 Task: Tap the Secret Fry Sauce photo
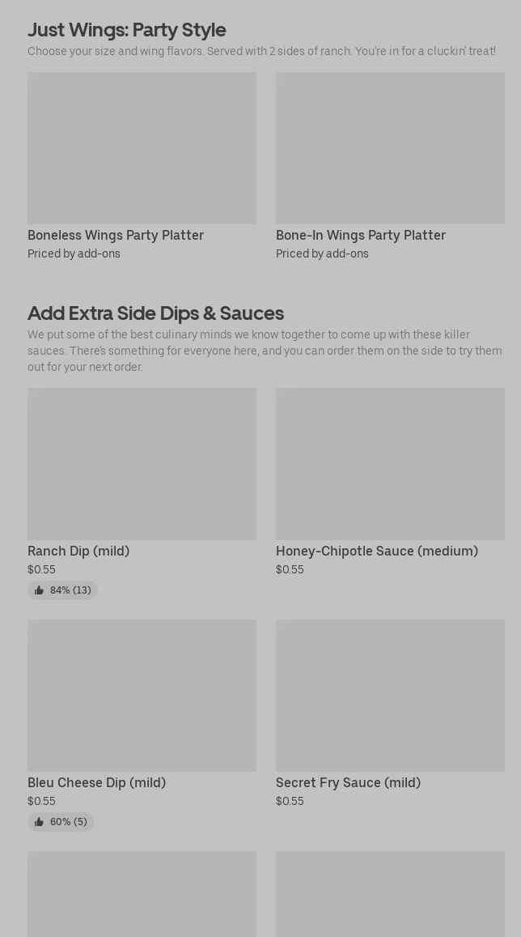[390, 695]
